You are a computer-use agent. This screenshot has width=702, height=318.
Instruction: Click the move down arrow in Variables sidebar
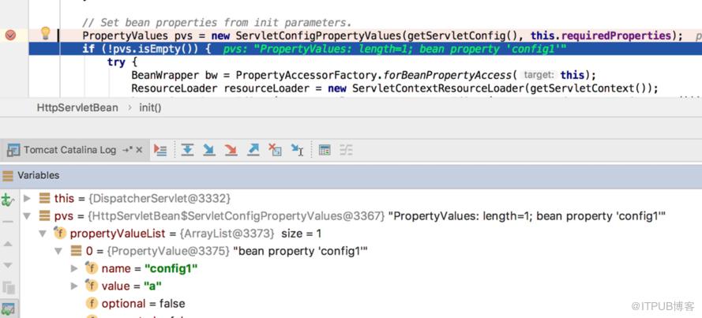tap(8, 265)
